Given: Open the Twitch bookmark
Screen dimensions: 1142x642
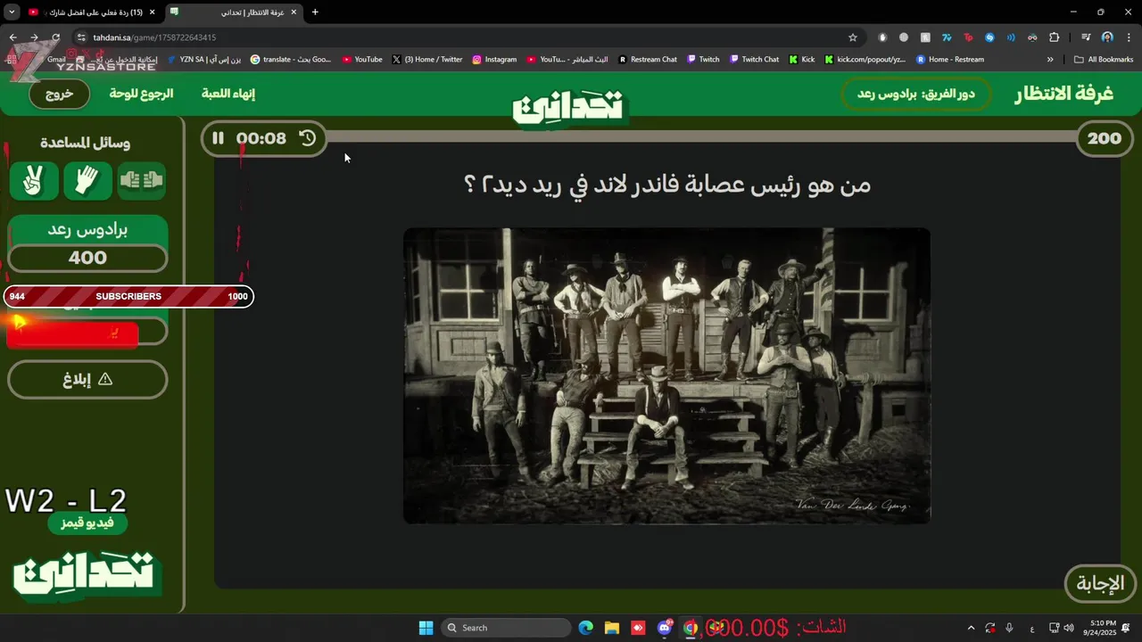Looking at the screenshot, I should point(703,60).
